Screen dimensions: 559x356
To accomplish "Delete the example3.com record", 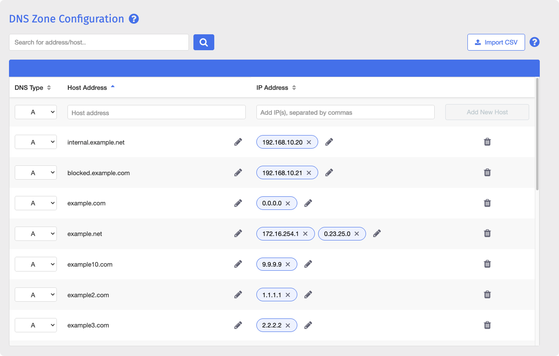I will click(487, 325).
